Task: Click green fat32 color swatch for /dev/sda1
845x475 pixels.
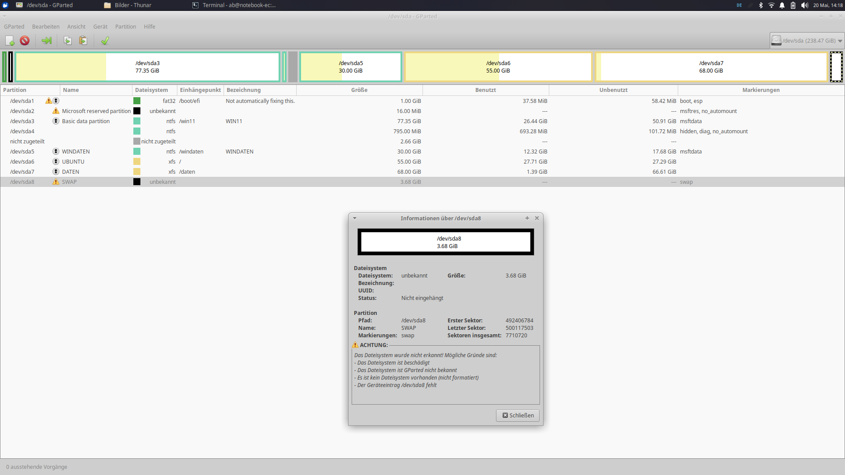Action: click(x=137, y=101)
